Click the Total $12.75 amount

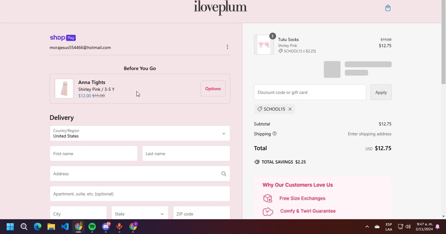coord(383,148)
